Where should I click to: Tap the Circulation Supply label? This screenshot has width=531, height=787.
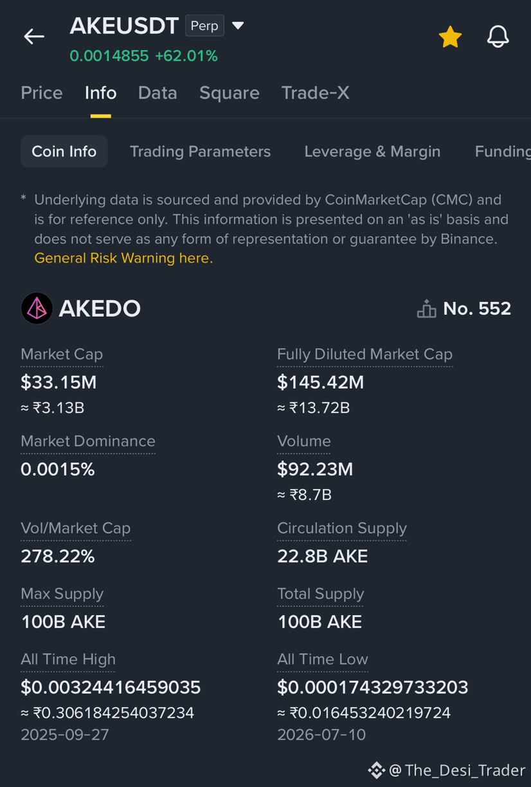(342, 528)
